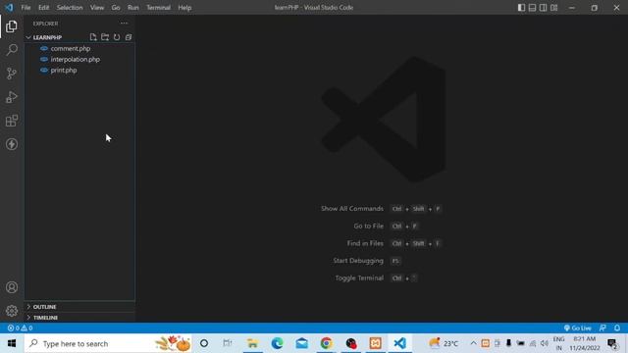This screenshot has width=628, height=353.
Task: Open Mail app from taskbar
Action: 301,343
